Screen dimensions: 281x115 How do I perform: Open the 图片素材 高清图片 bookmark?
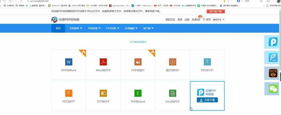[x=230, y=5]
